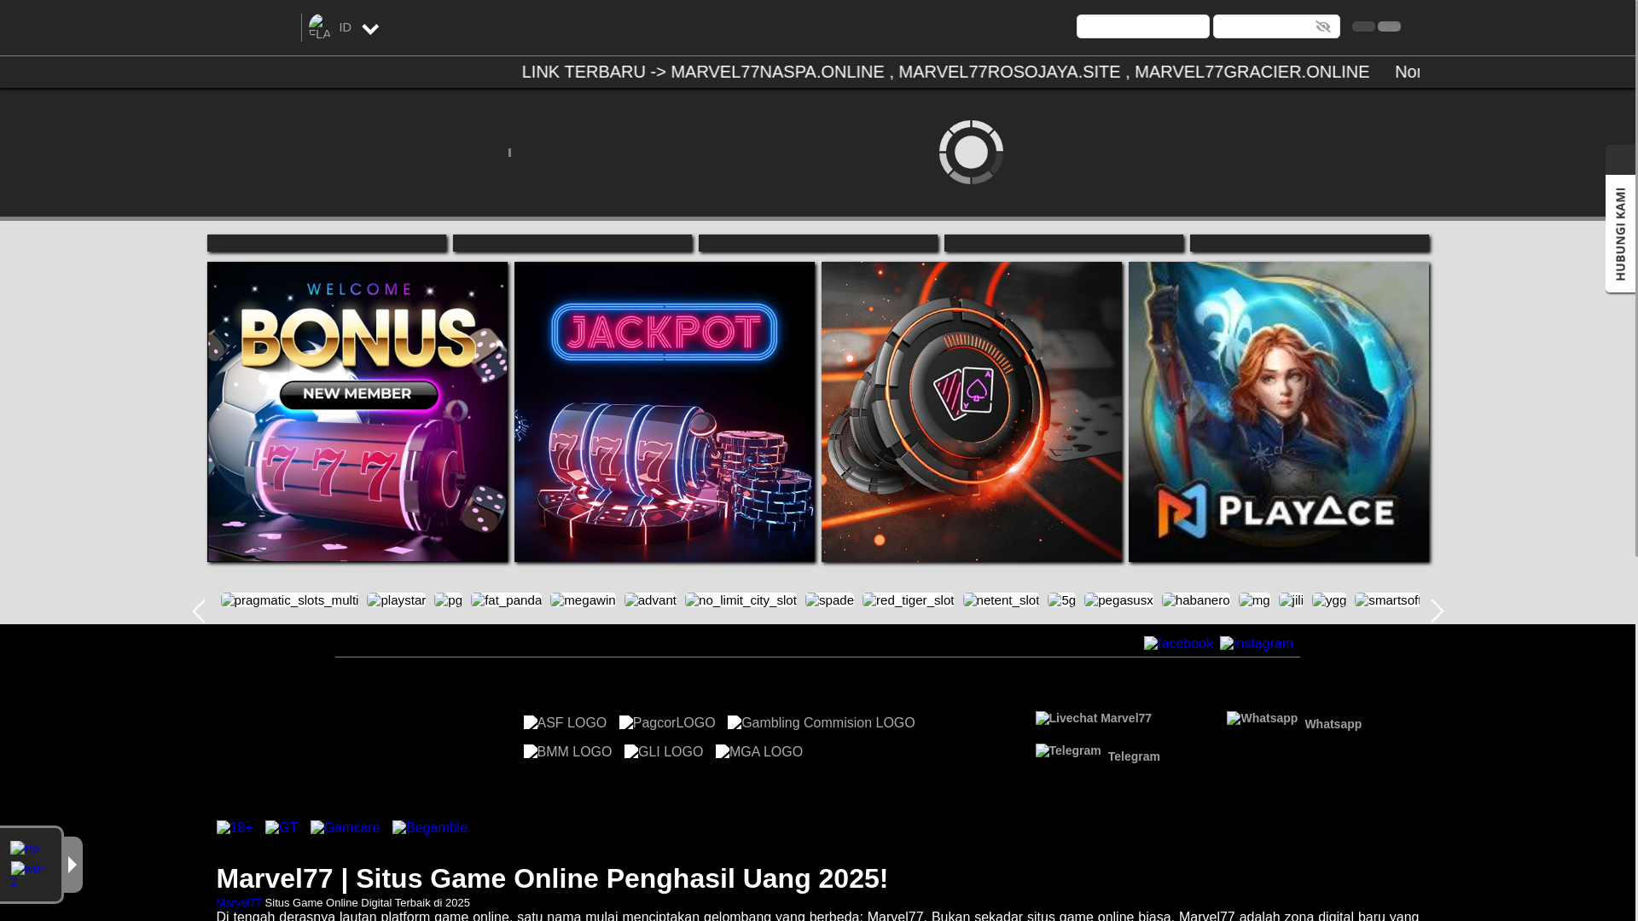Click the BMM LOGO certification
Screen dimensions: 1638x921
(x=568, y=752)
